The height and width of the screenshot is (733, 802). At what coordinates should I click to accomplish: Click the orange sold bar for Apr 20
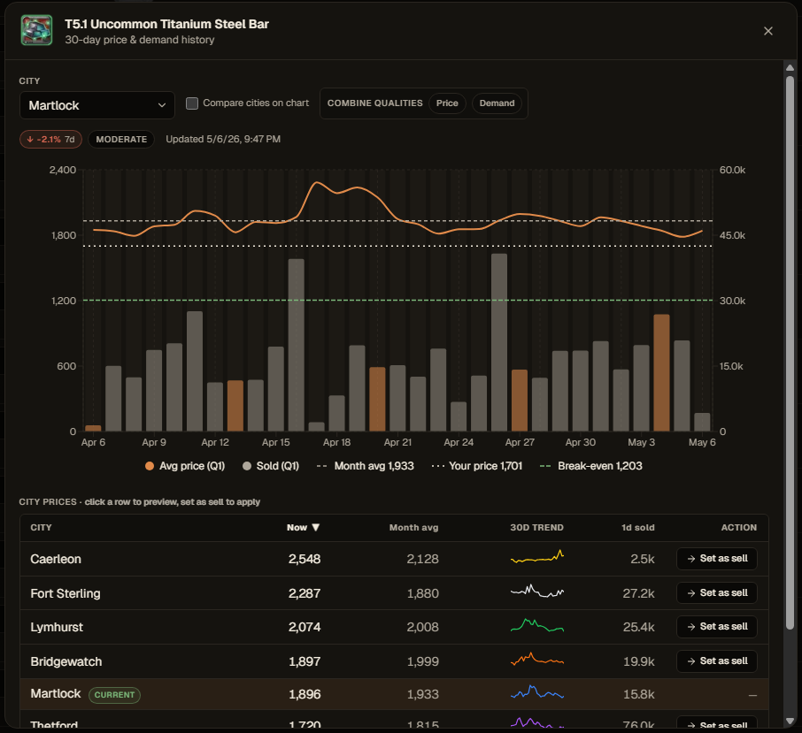(377, 399)
